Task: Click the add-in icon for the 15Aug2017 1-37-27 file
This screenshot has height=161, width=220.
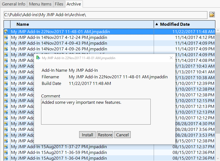Action: tap(6, 147)
